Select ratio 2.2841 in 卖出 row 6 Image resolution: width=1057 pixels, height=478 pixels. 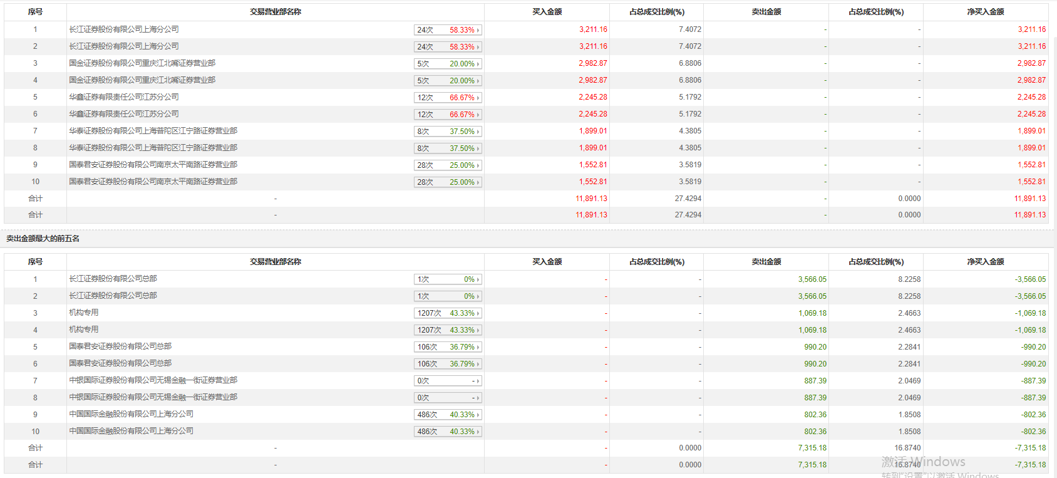tap(909, 364)
